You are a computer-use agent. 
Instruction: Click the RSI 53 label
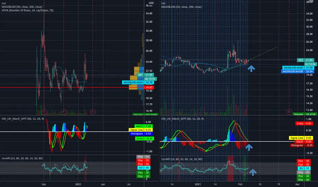point(304,168)
